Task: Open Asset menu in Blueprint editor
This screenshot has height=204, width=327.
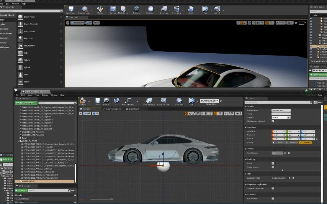Action: point(30,95)
